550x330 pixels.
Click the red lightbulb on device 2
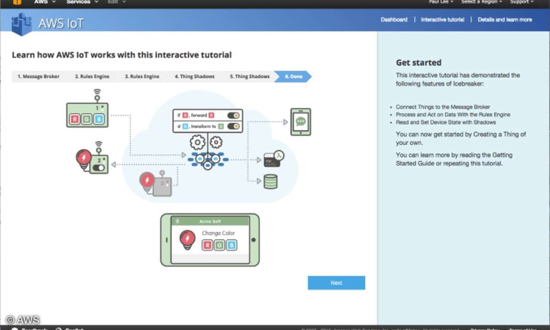[83, 159]
